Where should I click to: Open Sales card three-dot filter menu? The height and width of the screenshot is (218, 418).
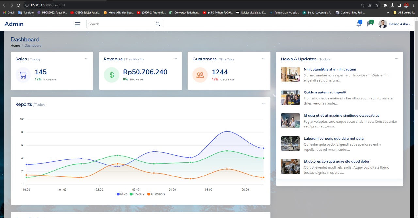click(87, 58)
